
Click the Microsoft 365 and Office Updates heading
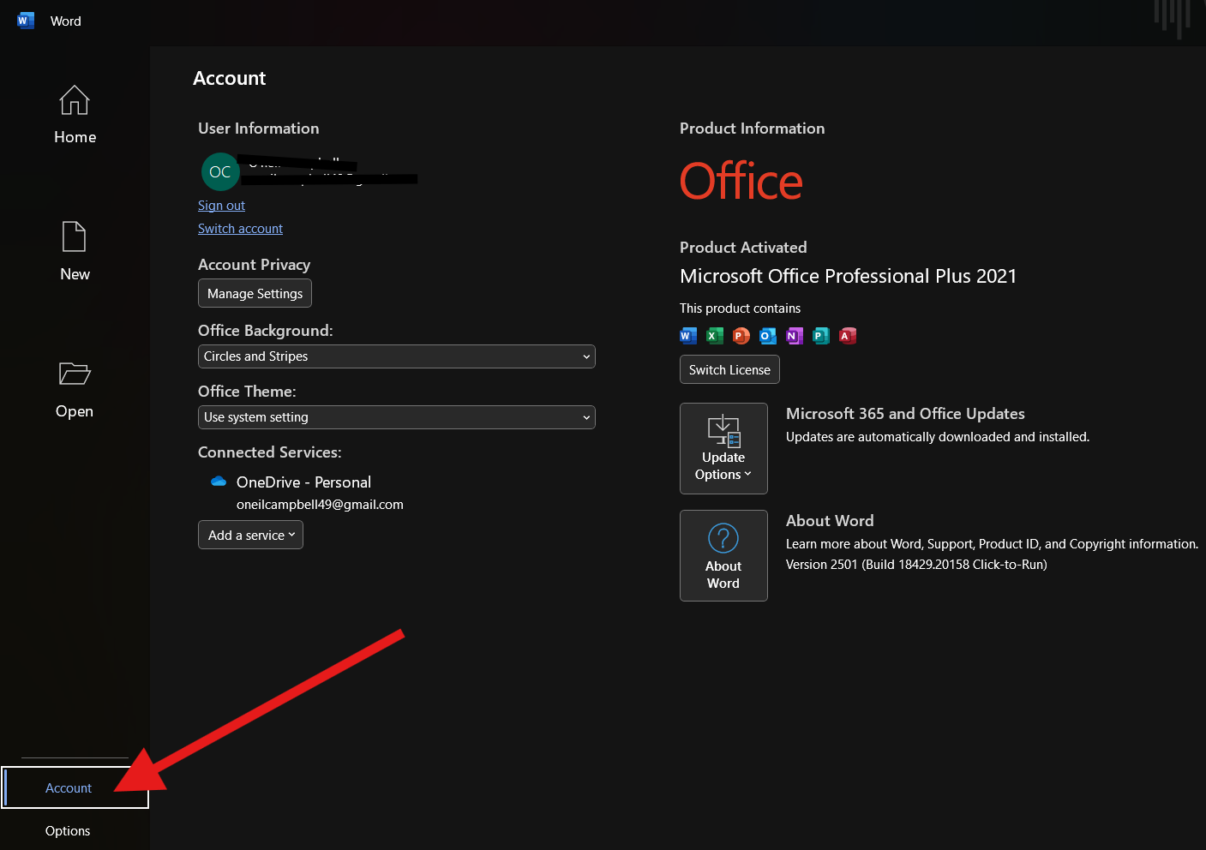click(x=905, y=414)
